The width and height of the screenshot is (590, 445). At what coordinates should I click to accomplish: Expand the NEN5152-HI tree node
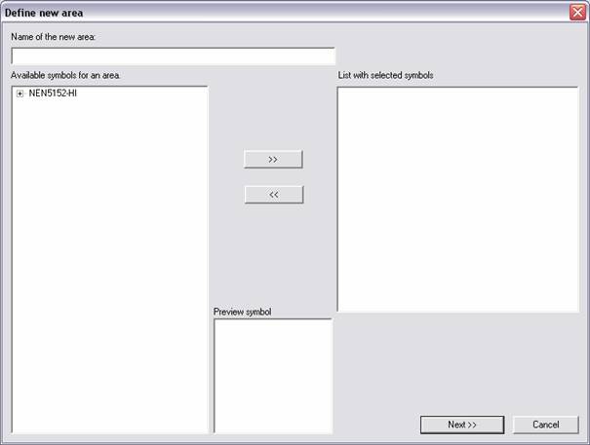click(20, 93)
